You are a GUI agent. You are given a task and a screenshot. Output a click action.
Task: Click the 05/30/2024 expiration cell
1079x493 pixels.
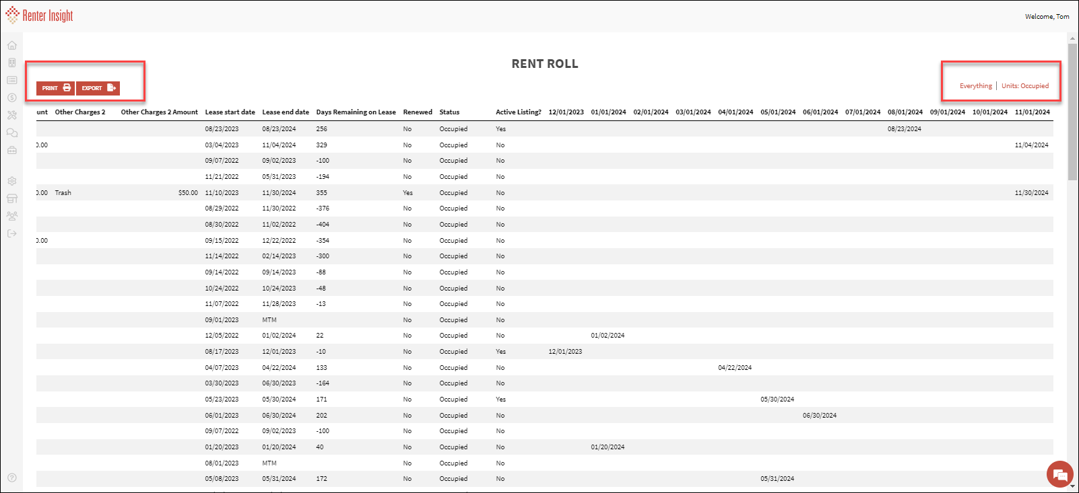(777, 400)
